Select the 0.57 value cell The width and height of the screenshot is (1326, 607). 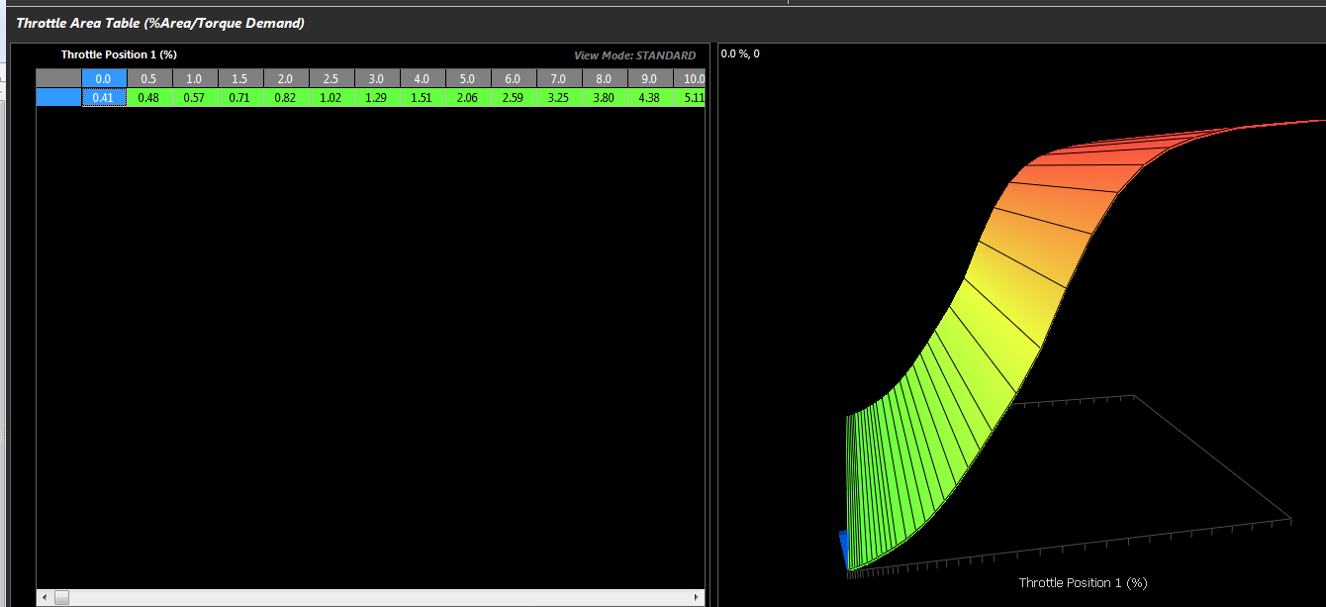coord(195,97)
